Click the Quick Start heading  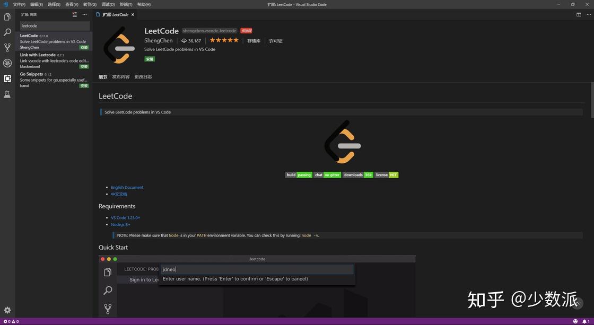coord(113,247)
